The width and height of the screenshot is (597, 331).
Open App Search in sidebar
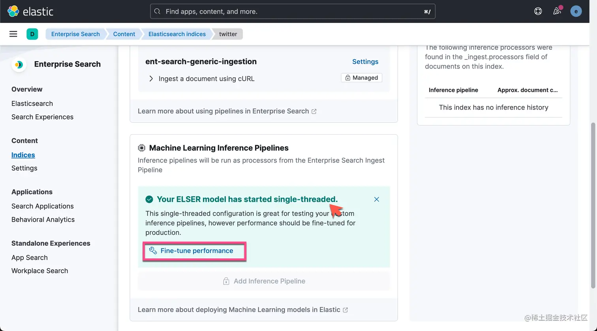(30, 257)
